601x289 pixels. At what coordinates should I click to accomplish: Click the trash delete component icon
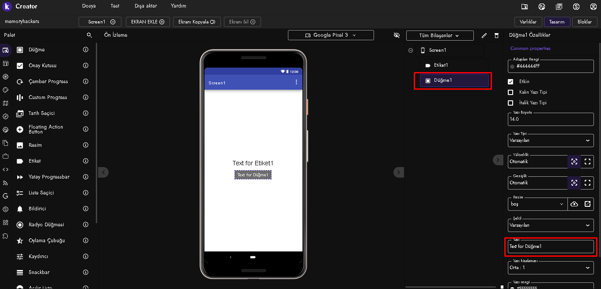point(496,35)
